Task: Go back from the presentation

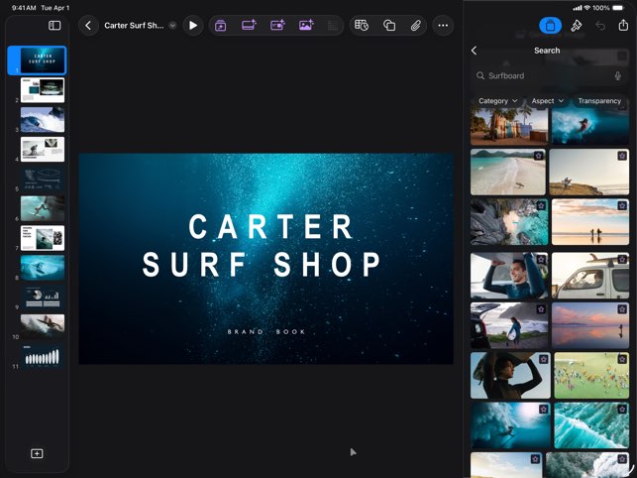Action: coord(89,26)
